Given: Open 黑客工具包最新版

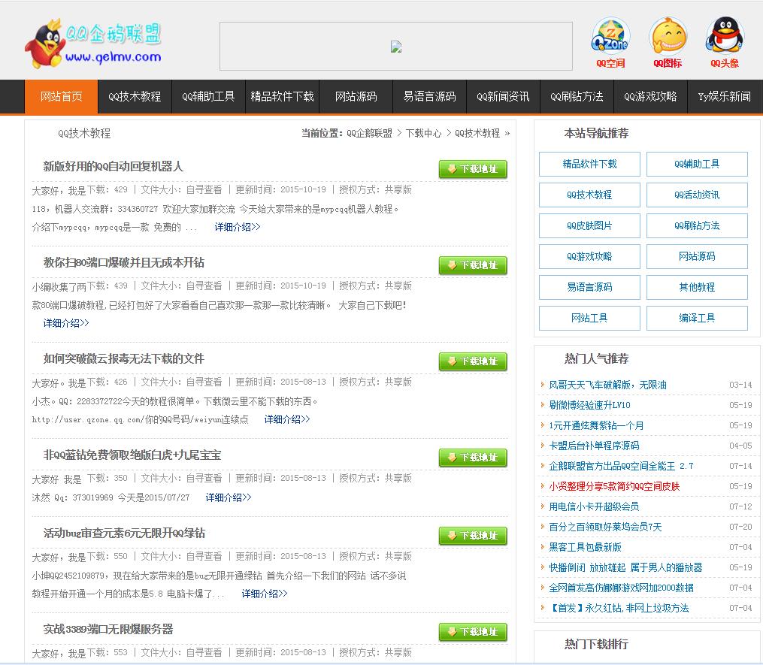Looking at the screenshot, I should click(x=586, y=547).
